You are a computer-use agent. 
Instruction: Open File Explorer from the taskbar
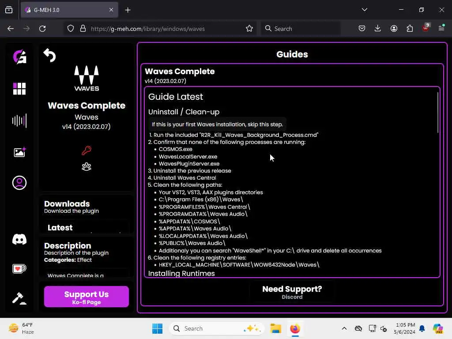pyautogui.click(x=275, y=328)
